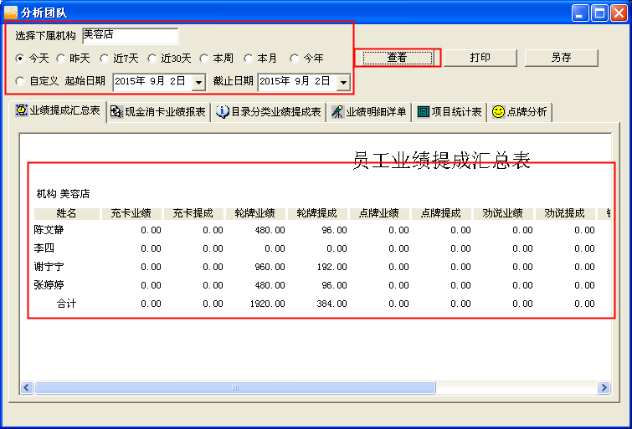Click employee name 谢宁宁
This screenshot has height=429, width=632.
click(x=49, y=267)
